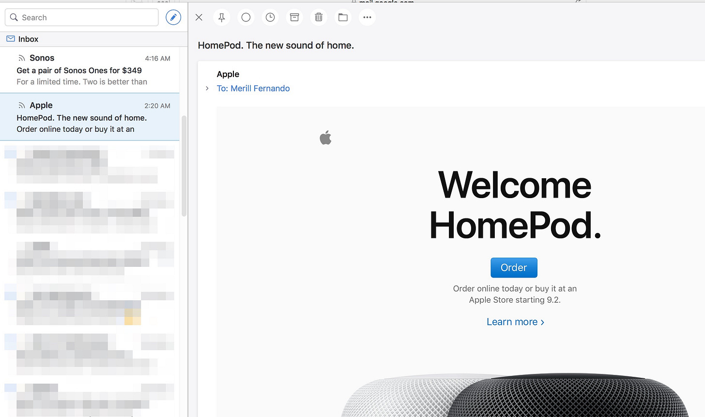The image size is (705, 417).
Task: Click the Search field in the sidebar
Action: tap(82, 17)
